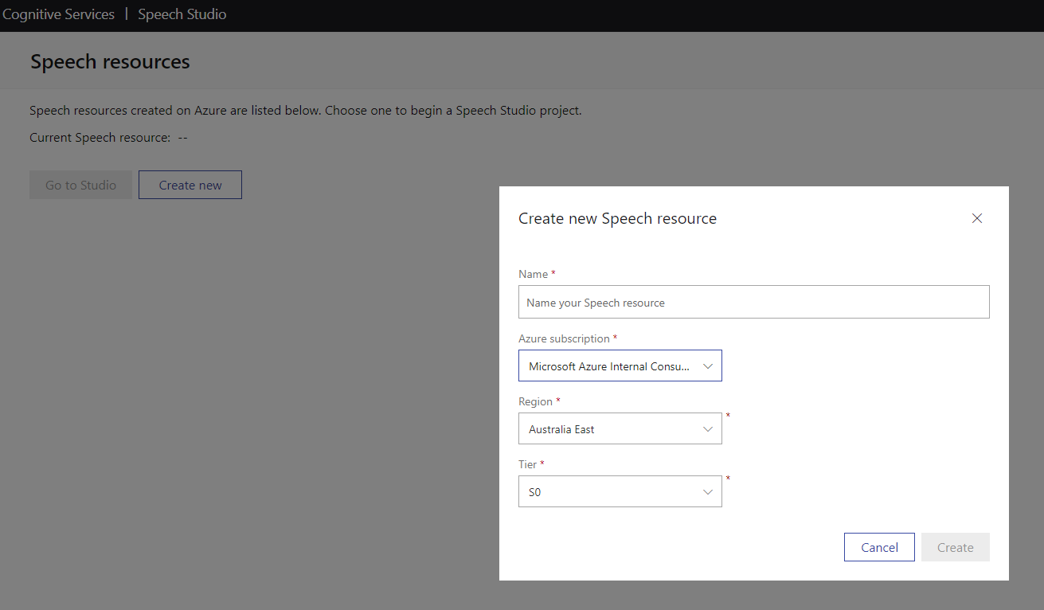Click the Azure subscription dropdown chevron arrow
The image size is (1044, 610).
[x=708, y=366]
